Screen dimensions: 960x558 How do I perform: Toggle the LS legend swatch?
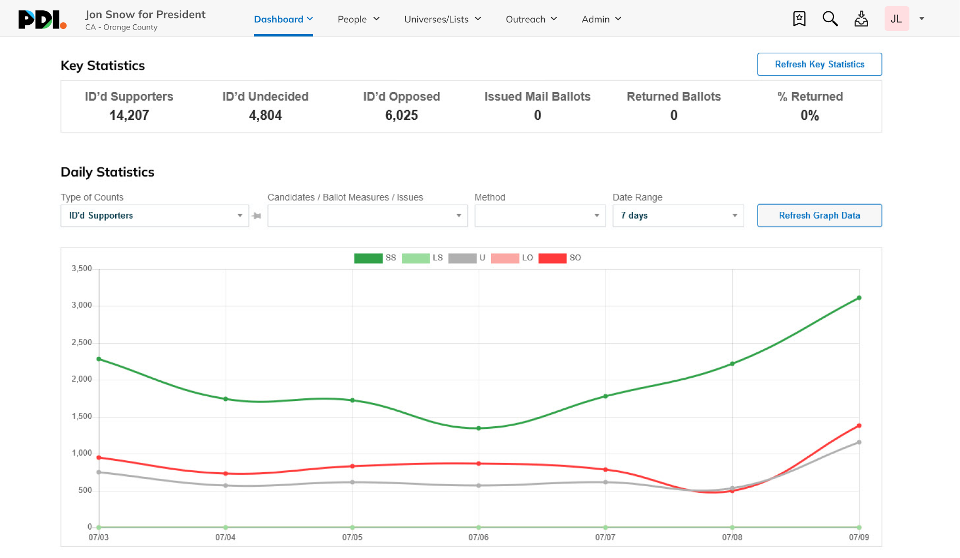tap(416, 258)
